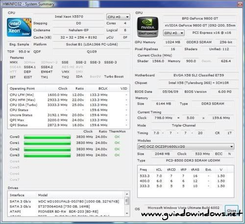The height and width of the screenshot is (224, 245).
Task: Click the NVIDIA GeForce logo image
Action: [147, 27]
